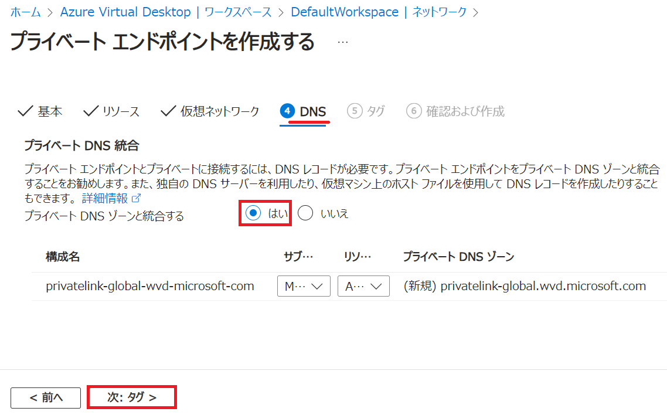Click the < 前へ button
This screenshot has width=667, height=415.
tap(46, 397)
